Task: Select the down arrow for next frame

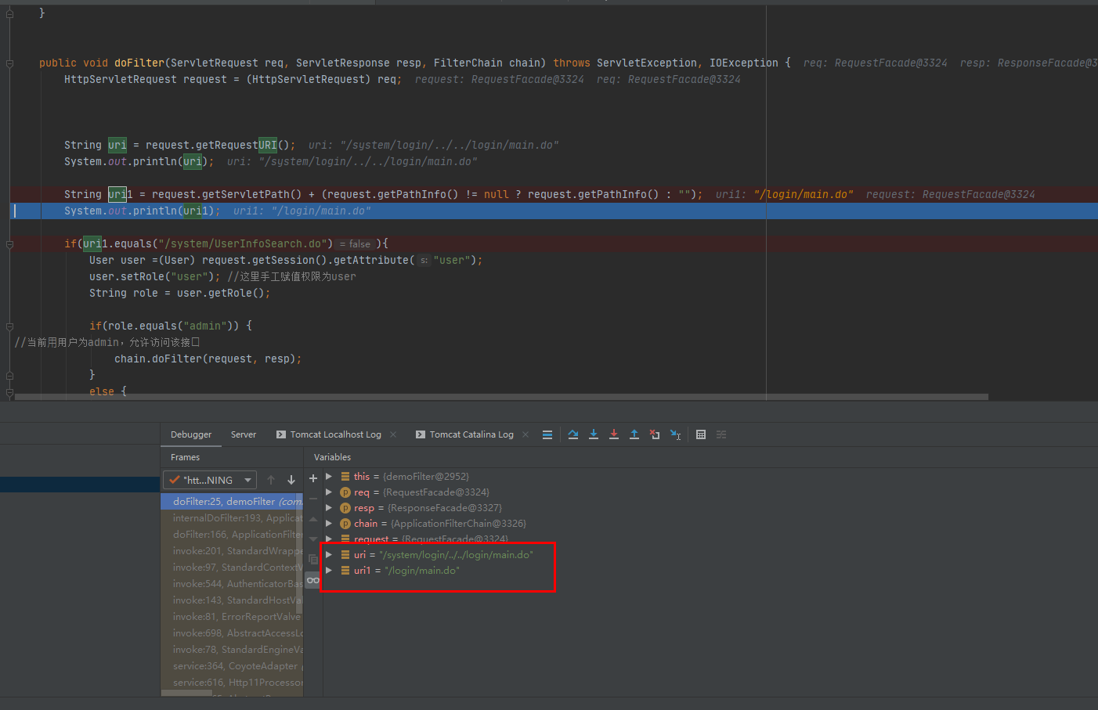Action: 291,480
